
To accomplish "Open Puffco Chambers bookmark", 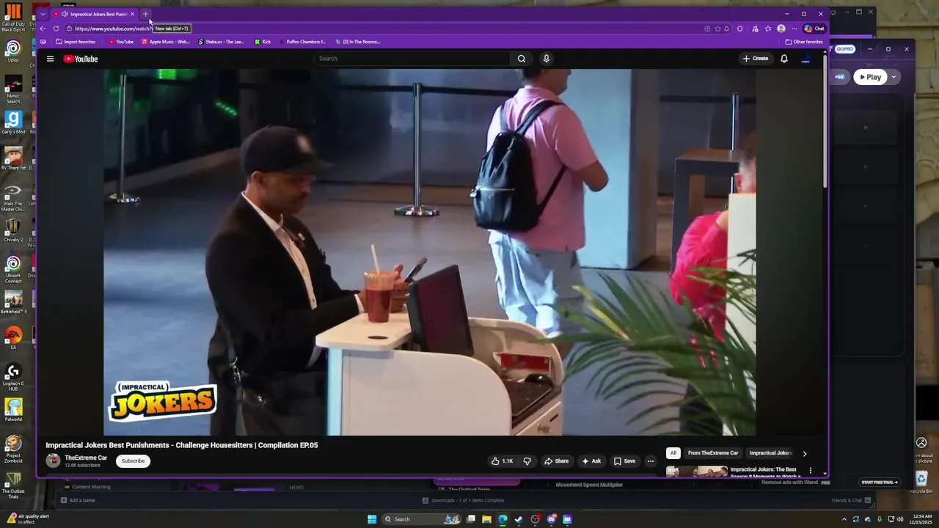I will (302, 42).
